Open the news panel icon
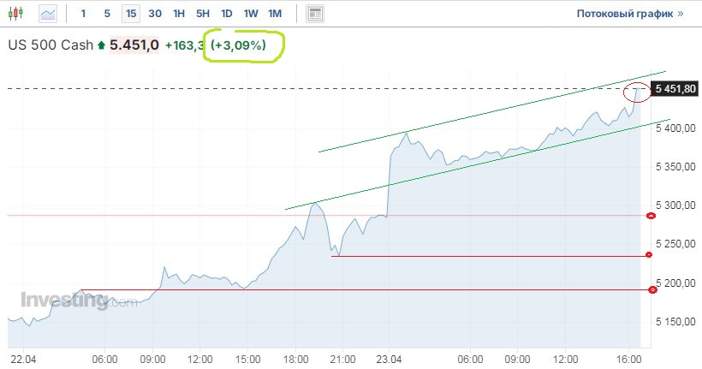The image size is (702, 369). (316, 14)
